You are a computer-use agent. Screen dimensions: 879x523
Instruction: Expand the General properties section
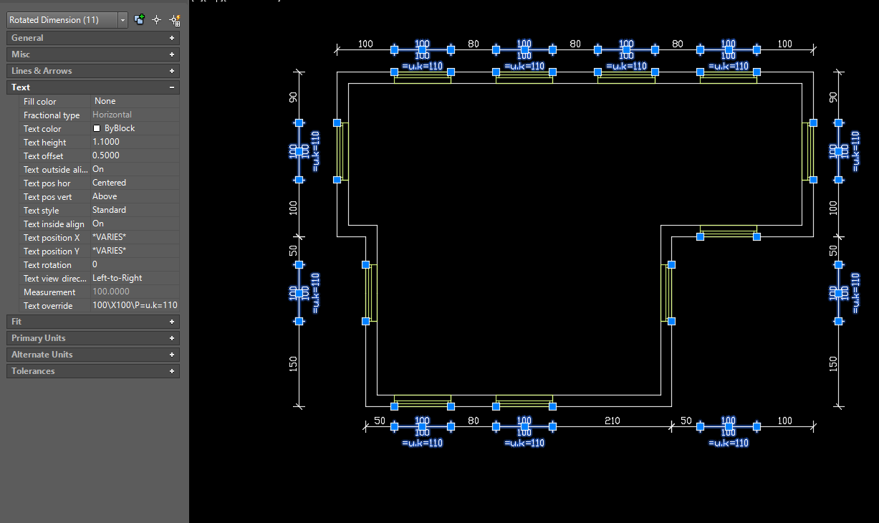[93, 38]
